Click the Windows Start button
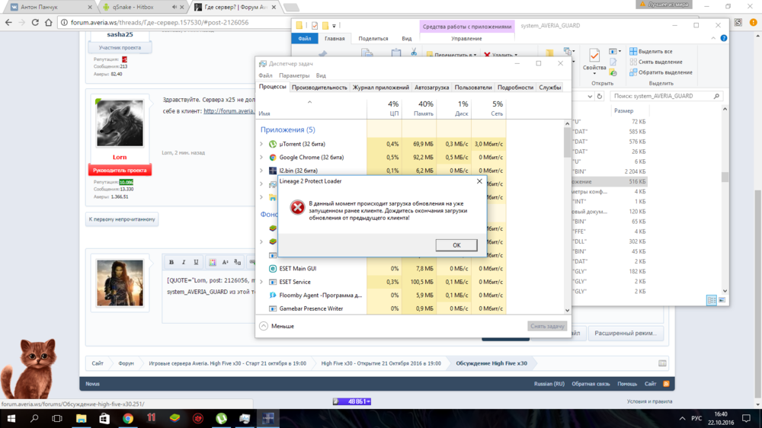The image size is (762, 428). click(11, 418)
